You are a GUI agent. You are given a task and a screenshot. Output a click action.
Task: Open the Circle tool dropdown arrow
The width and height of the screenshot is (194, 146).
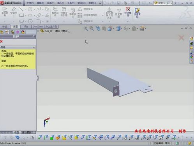34,9
